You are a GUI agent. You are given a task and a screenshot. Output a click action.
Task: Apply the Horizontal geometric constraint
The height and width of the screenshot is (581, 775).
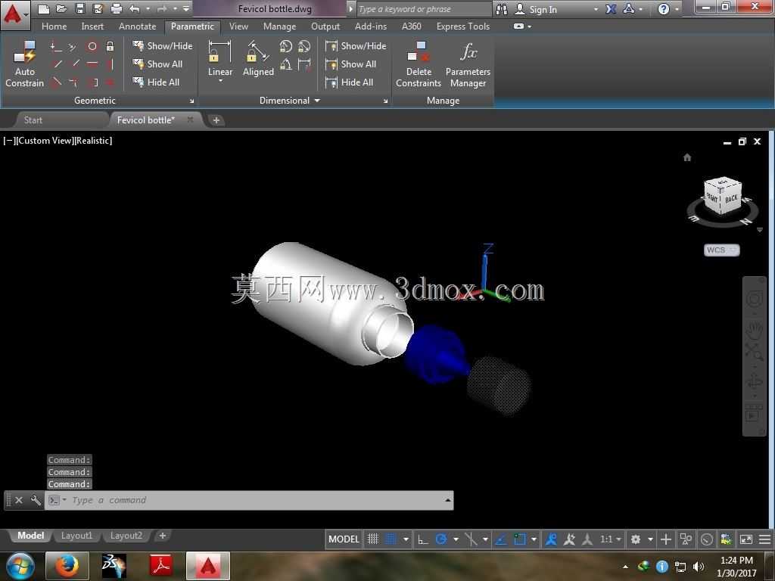(x=92, y=64)
